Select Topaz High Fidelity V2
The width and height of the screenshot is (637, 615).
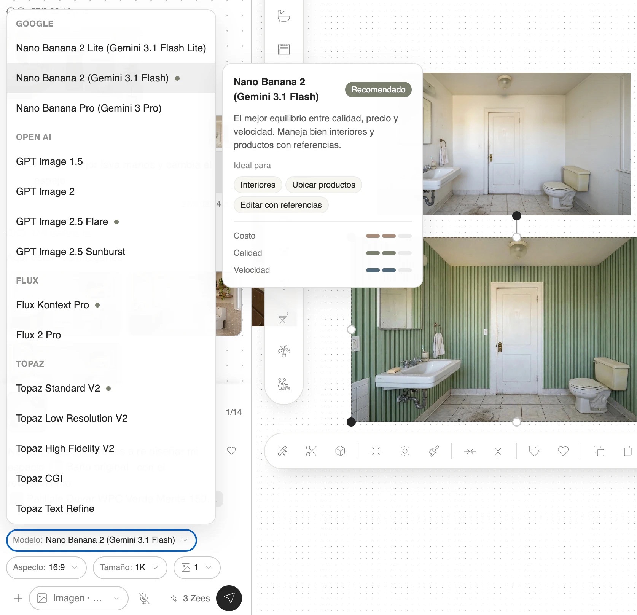[x=111, y=448]
